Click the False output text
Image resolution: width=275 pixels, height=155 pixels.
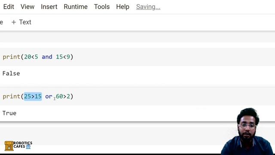11,73
